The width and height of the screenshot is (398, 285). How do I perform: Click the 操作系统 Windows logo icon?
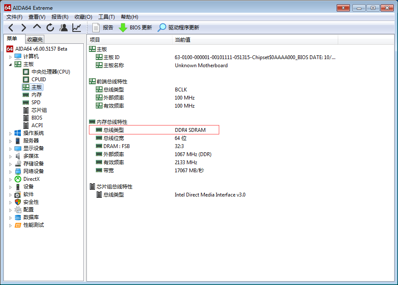[18, 133]
